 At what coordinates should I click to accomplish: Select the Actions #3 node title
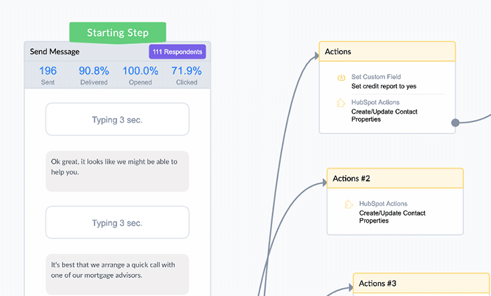coord(378,283)
